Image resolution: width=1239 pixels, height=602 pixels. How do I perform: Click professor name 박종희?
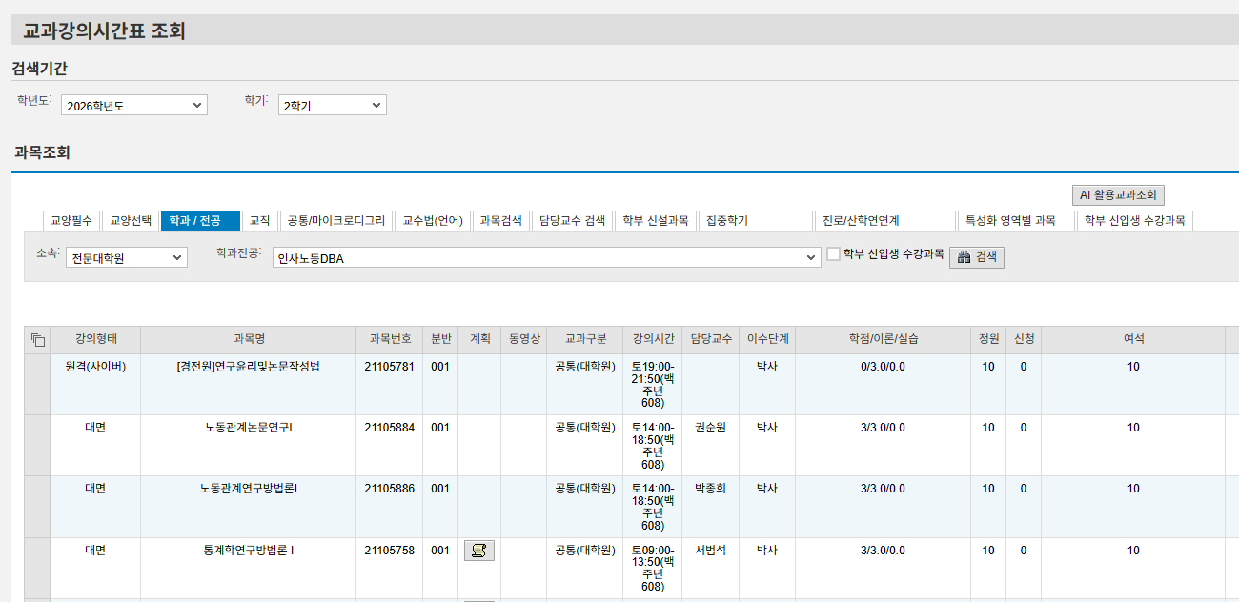click(711, 489)
